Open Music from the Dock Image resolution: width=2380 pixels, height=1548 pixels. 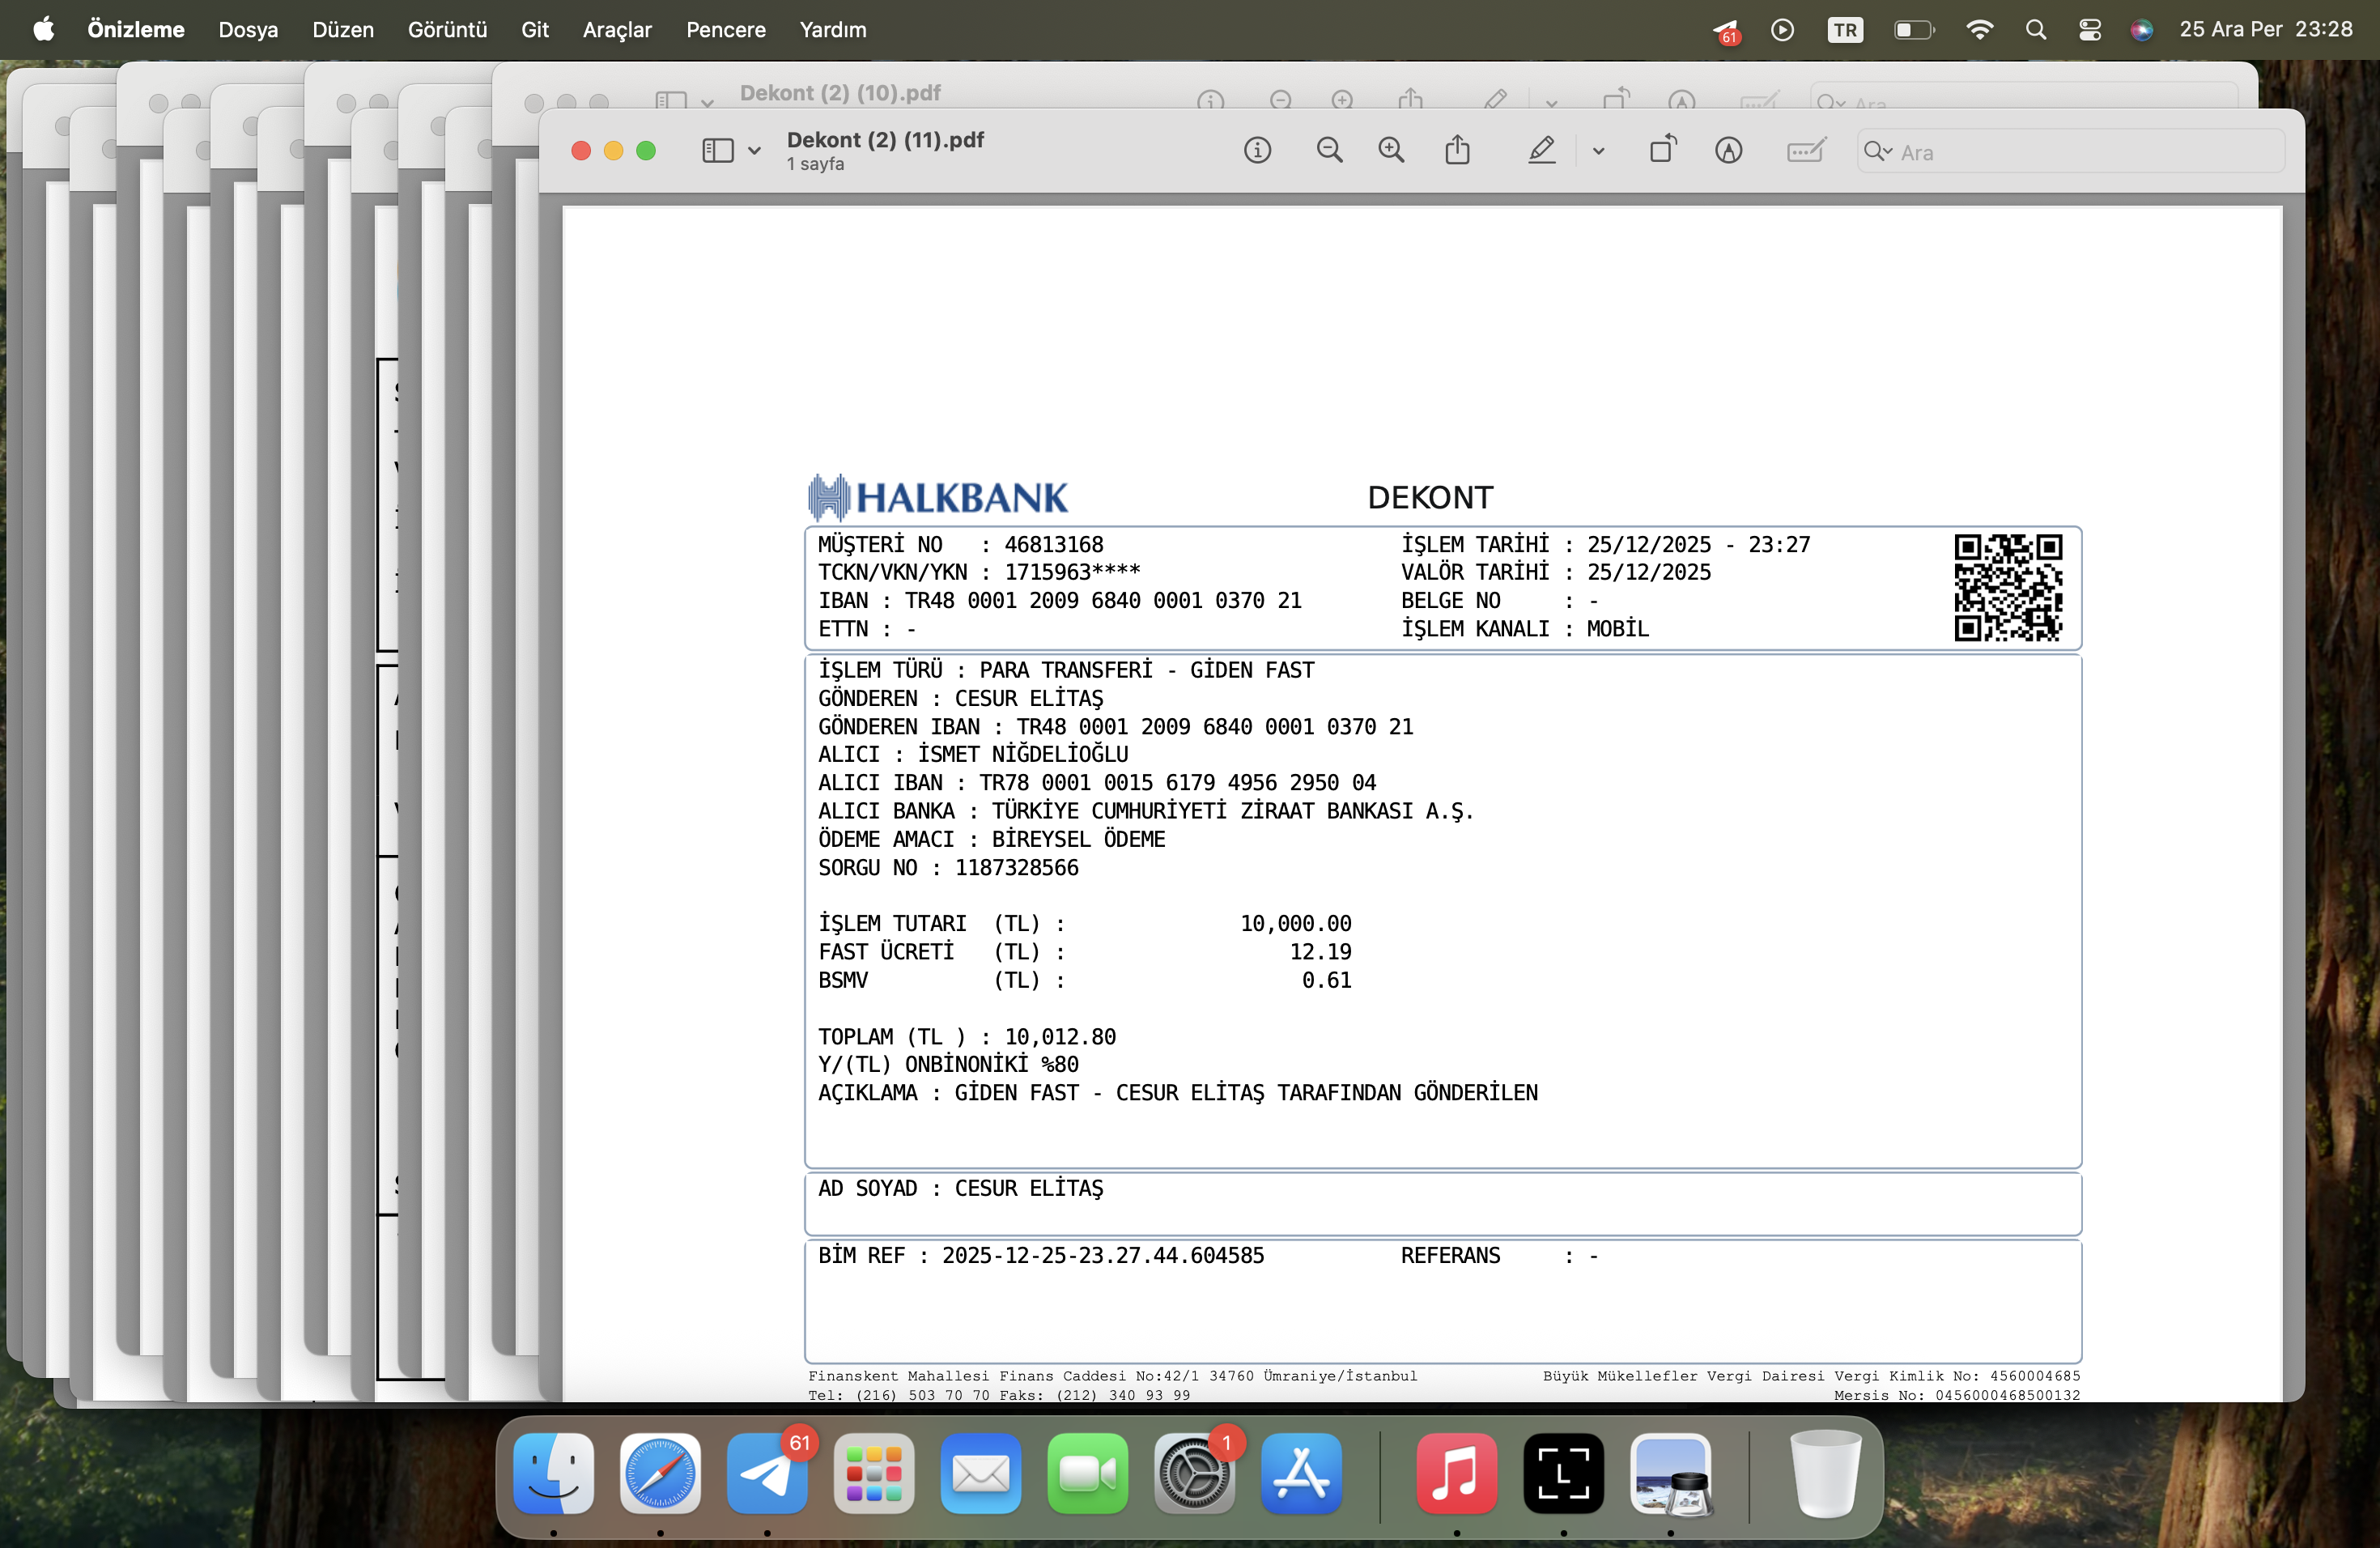click(1457, 1473)
